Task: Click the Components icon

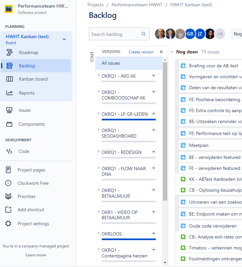Action: [9, 124]
